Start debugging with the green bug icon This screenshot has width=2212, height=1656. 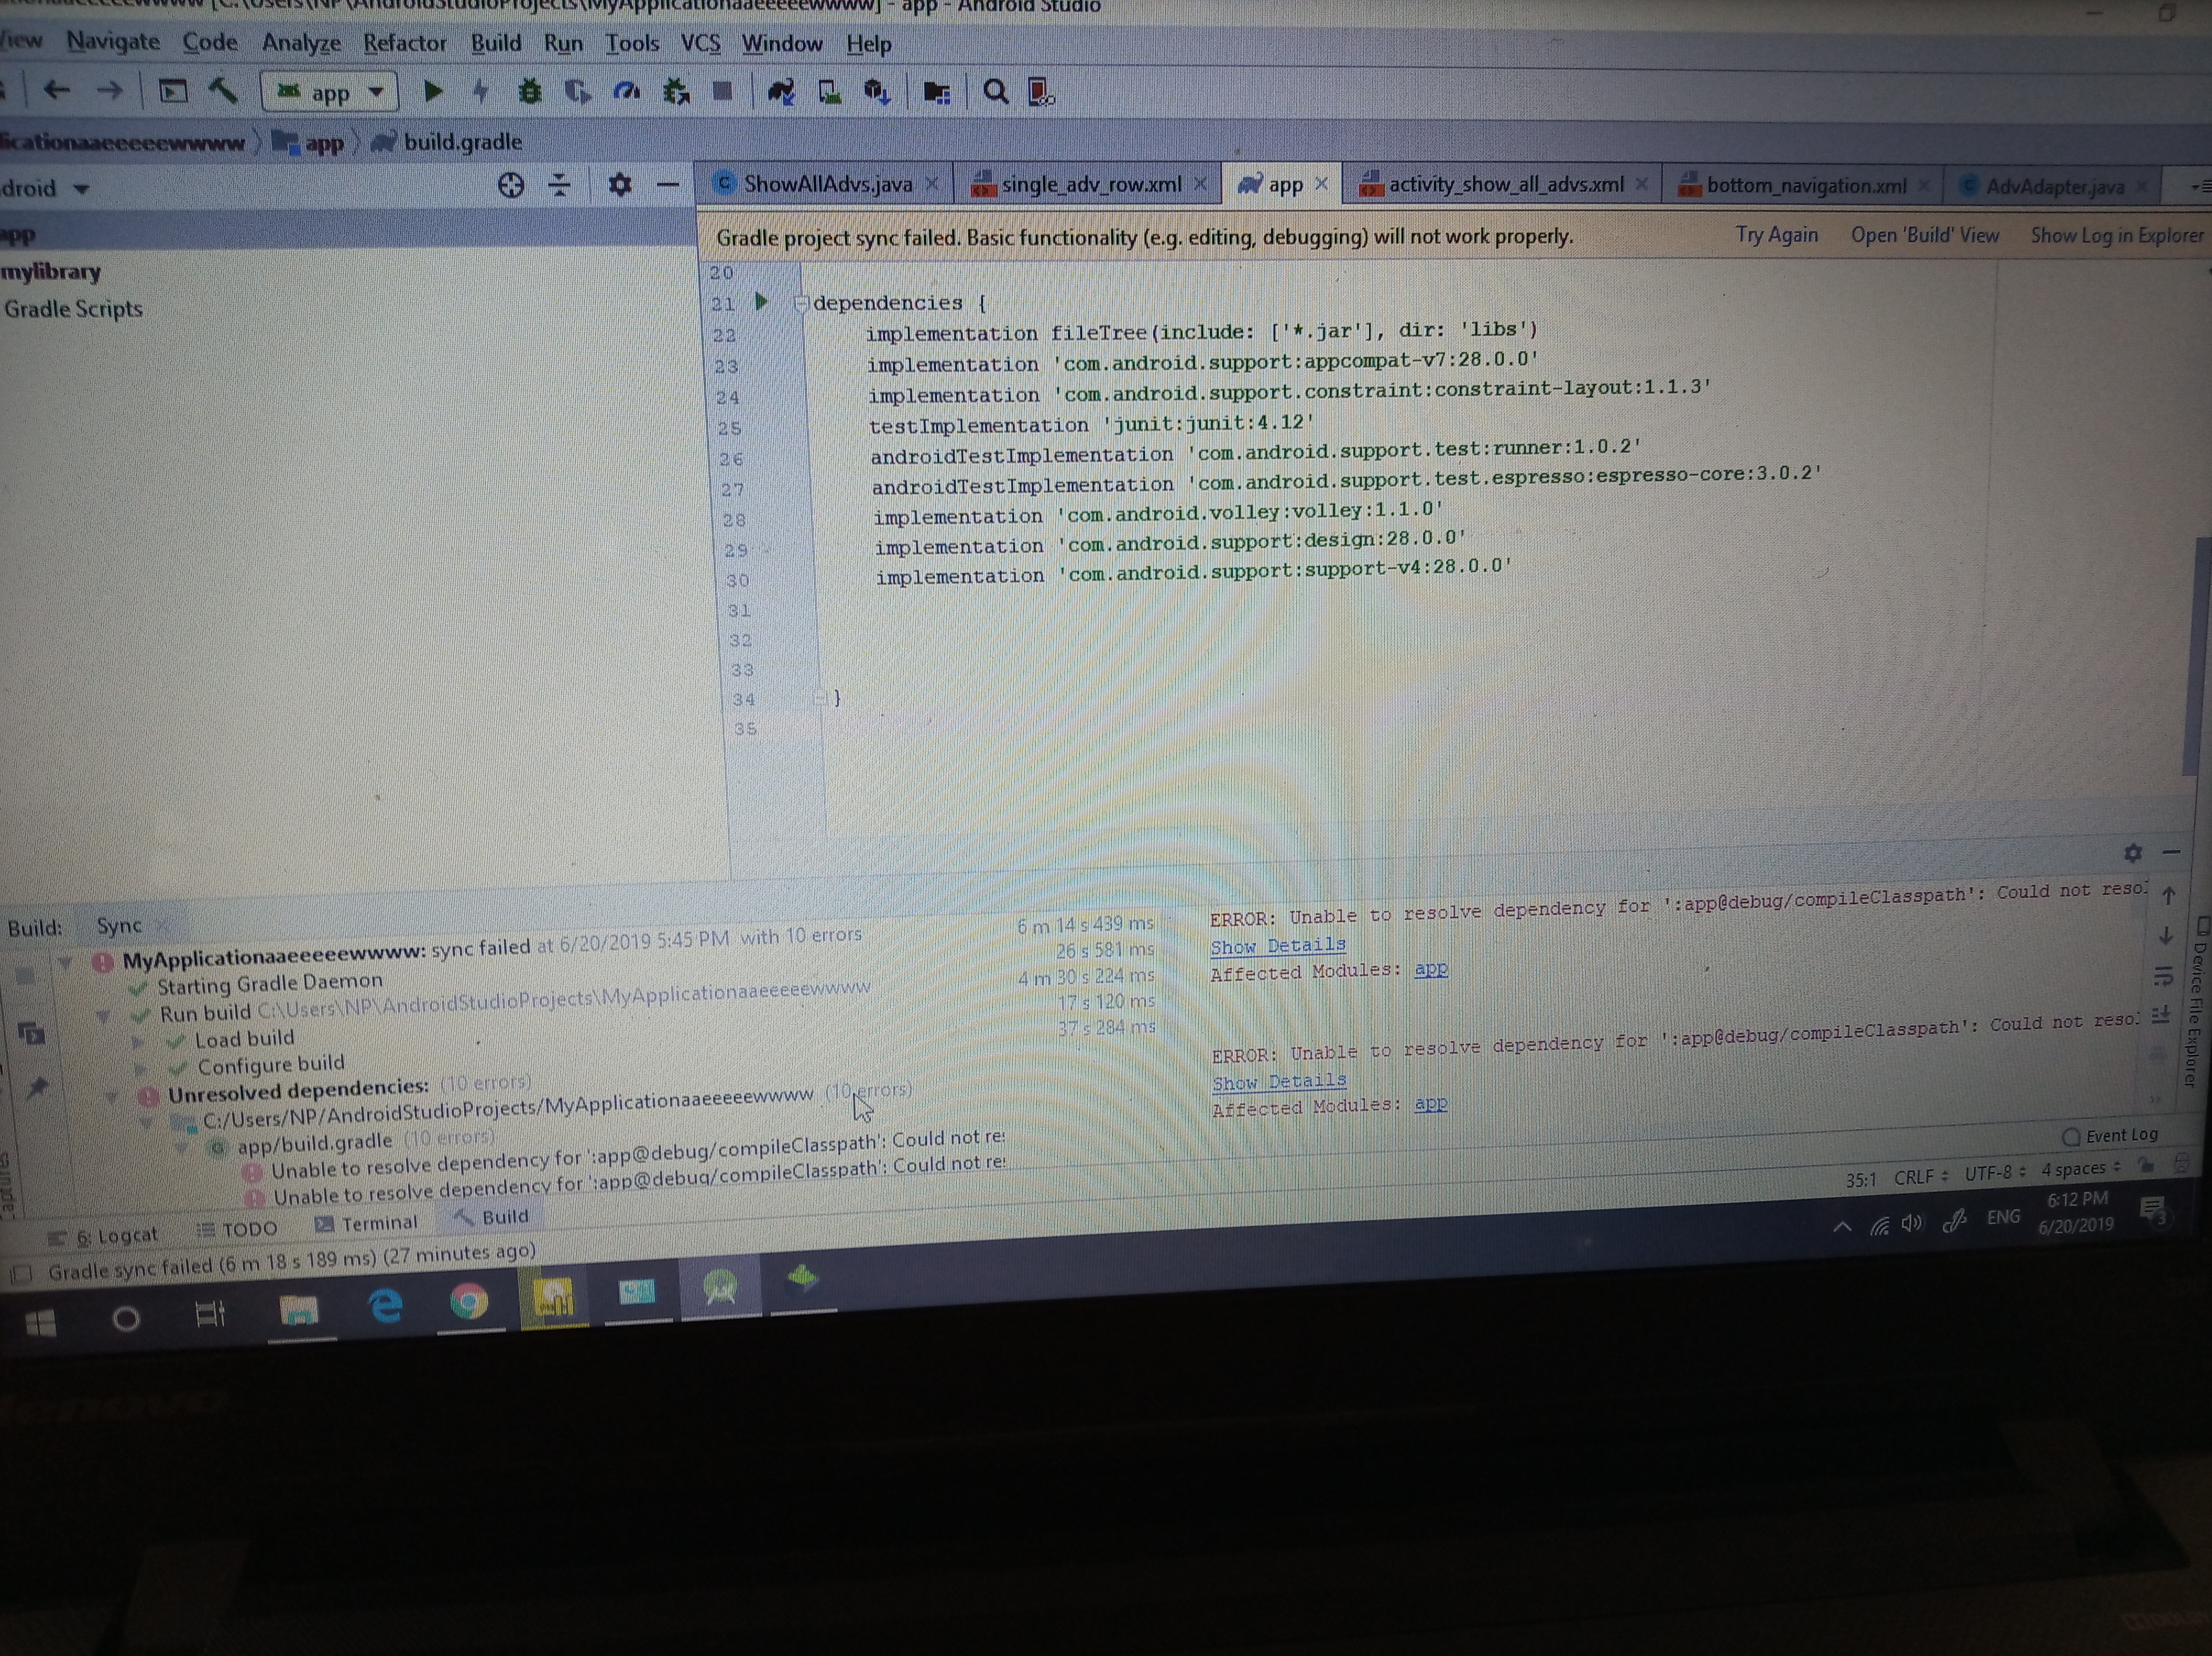(x=529, y=92)
